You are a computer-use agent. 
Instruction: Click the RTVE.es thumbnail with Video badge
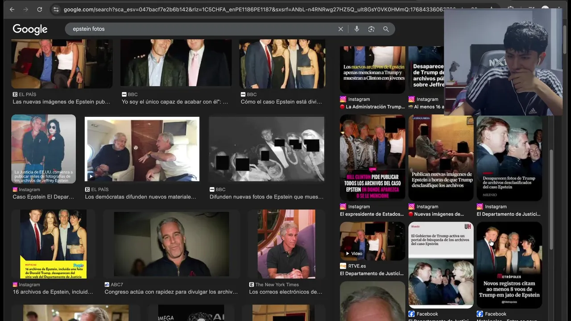(x=372, y=241)
